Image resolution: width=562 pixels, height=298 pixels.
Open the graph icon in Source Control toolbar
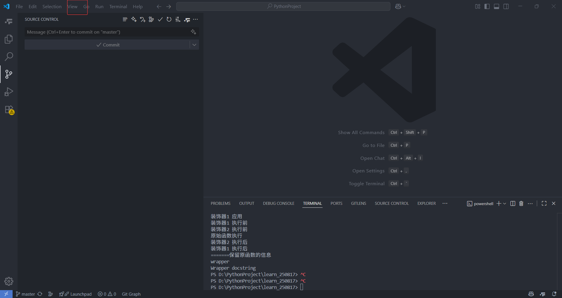click(x=151, y=19)
